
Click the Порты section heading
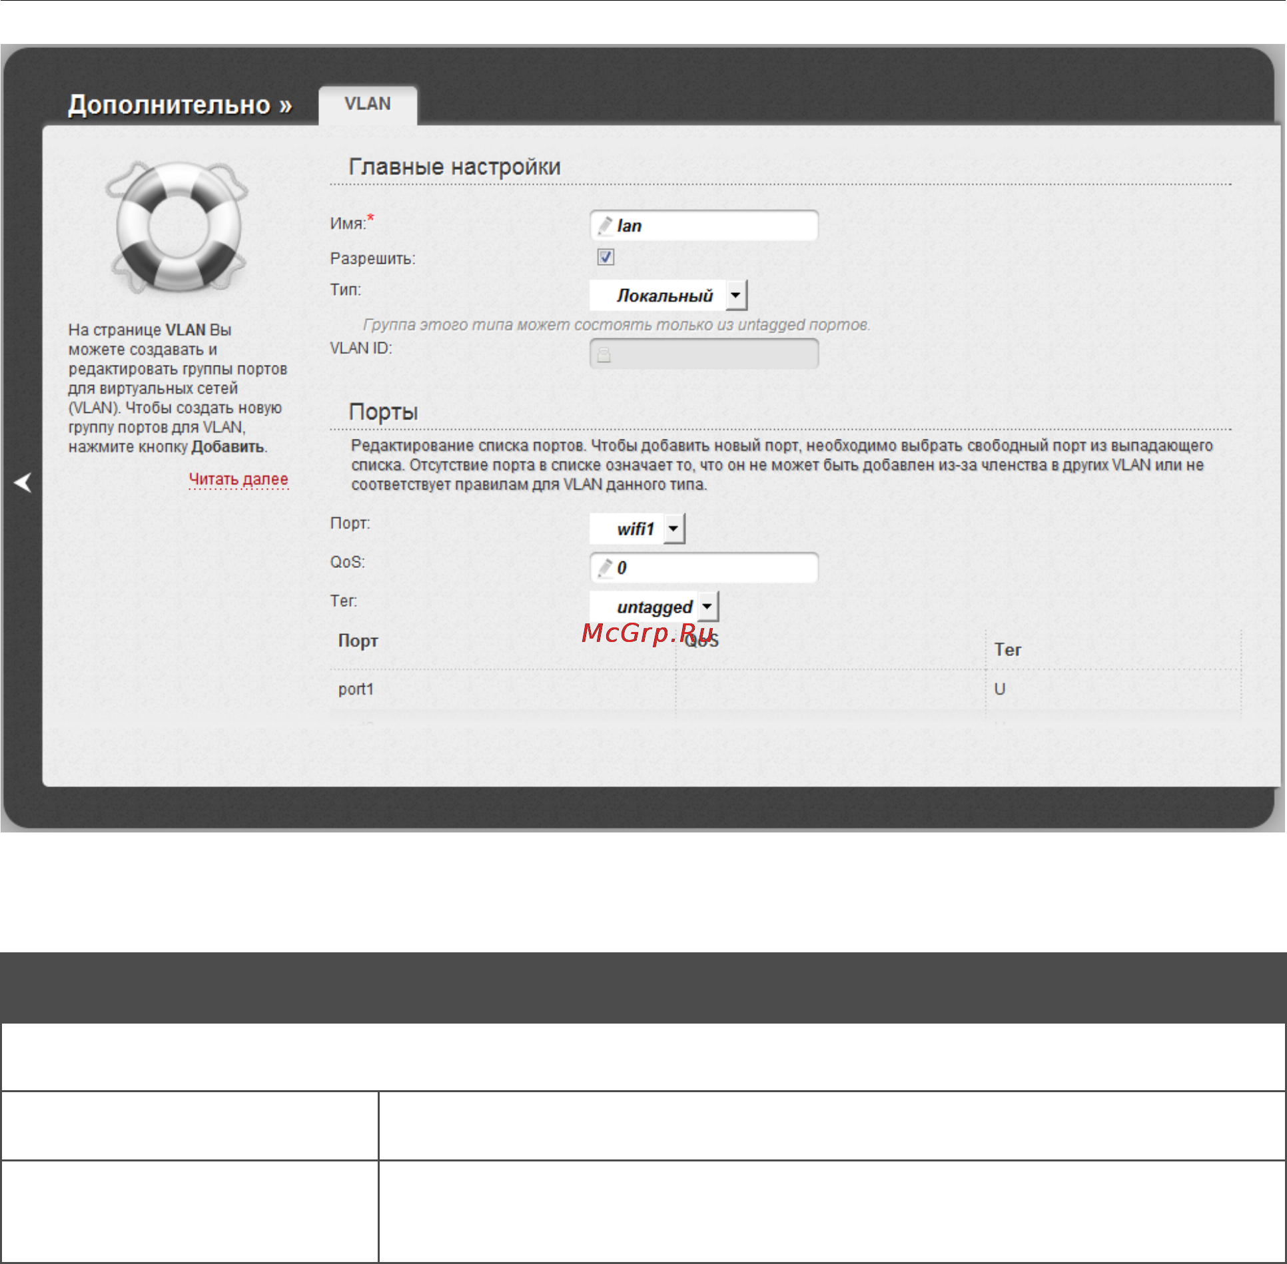[x=384, y=412]
